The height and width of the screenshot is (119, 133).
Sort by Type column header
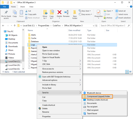tap(89, 30)
